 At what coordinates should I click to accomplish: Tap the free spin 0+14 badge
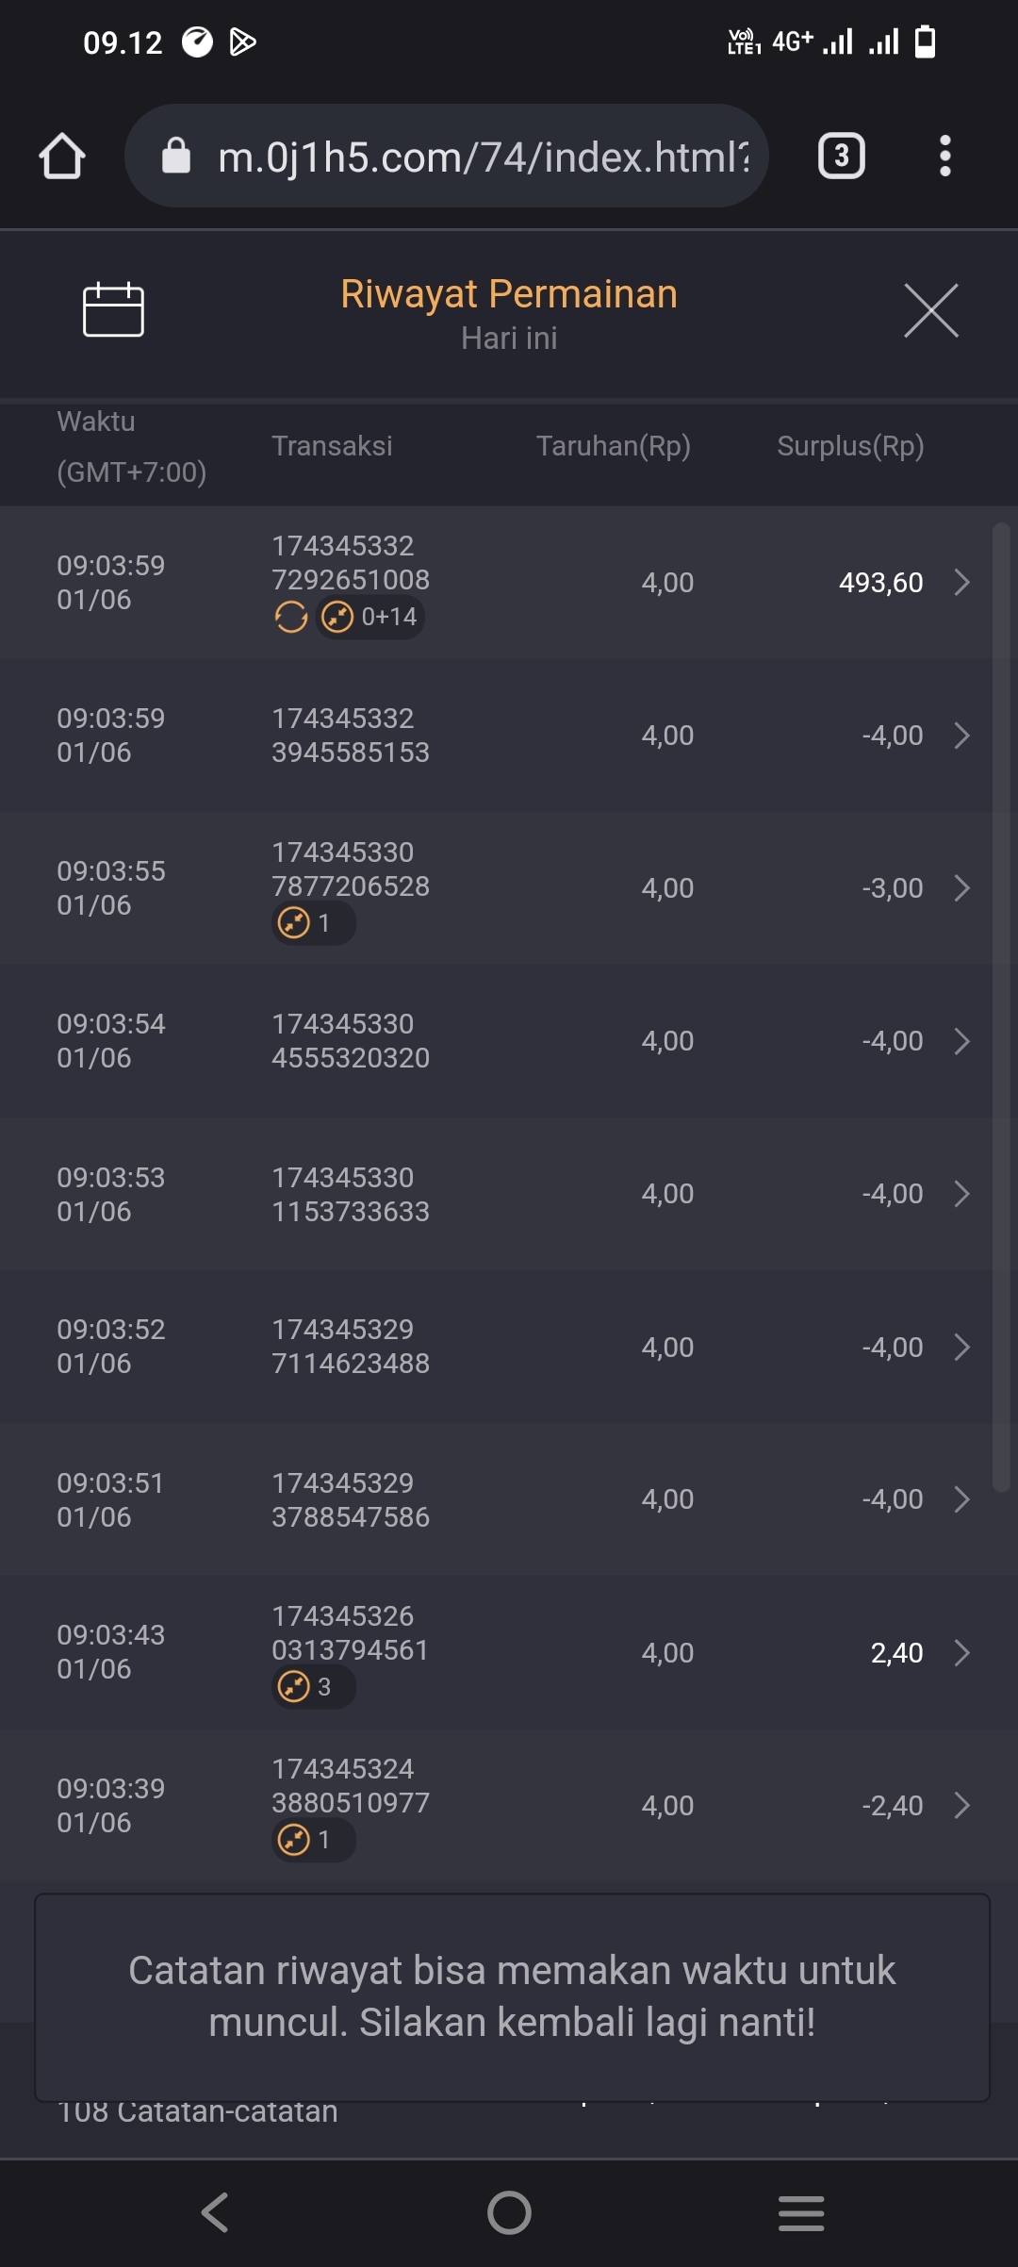pyautogui.click(x=370, y=618)
